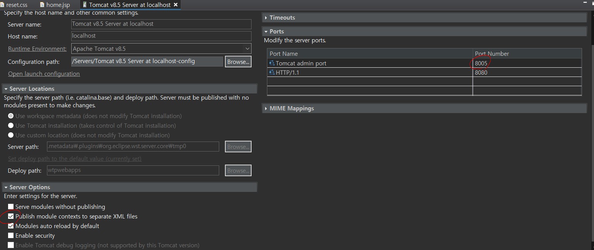Check Enable Tomcat debug logging checkbox
The height and width of the screenshot is (250, 594).
[11, 245]
